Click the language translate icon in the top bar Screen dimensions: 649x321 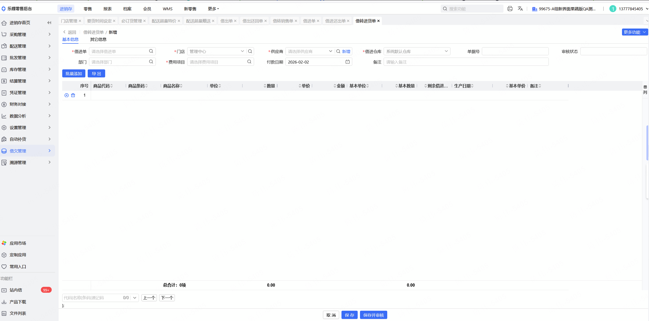pos(520,9)
